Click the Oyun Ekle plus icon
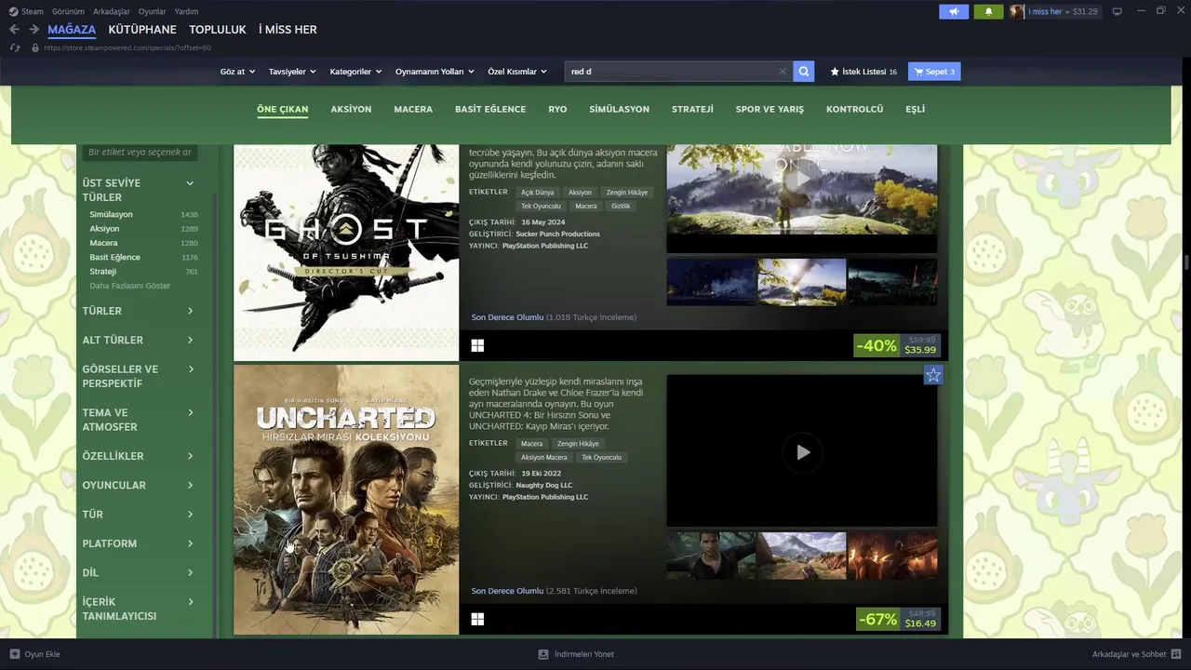The height and width of the screenshot is (670, 1191). pyautogui.click(x=14, y=654)
